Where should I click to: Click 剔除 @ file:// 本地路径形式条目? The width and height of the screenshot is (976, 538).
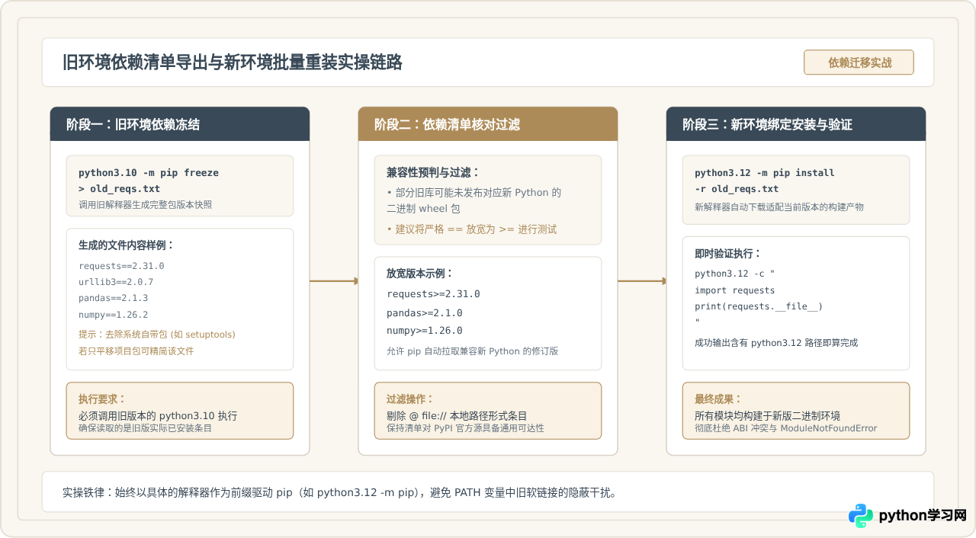[457, 416]
